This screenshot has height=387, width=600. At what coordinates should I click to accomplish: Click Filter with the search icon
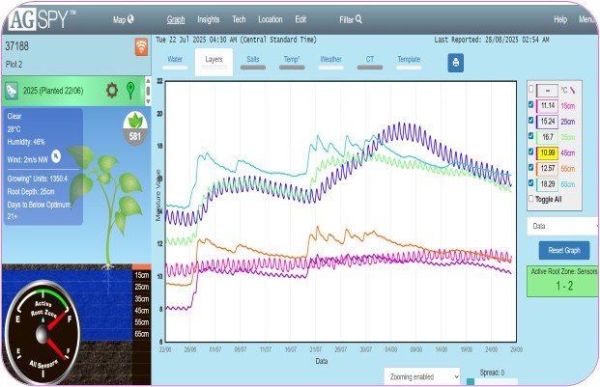click(350, 19)
